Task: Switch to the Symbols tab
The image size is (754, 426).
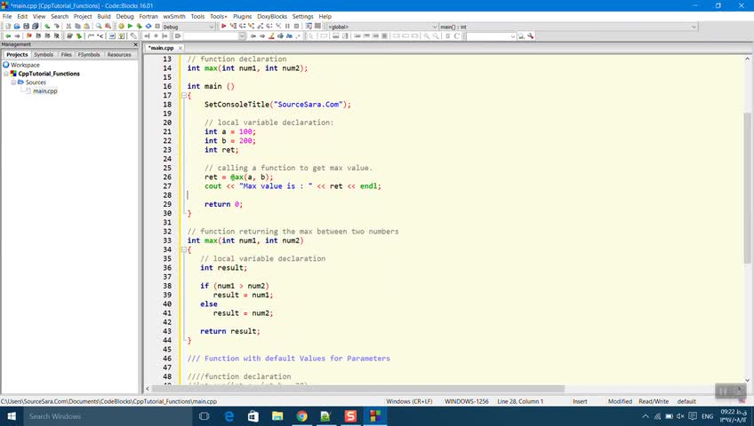Action: click(44, 55)
